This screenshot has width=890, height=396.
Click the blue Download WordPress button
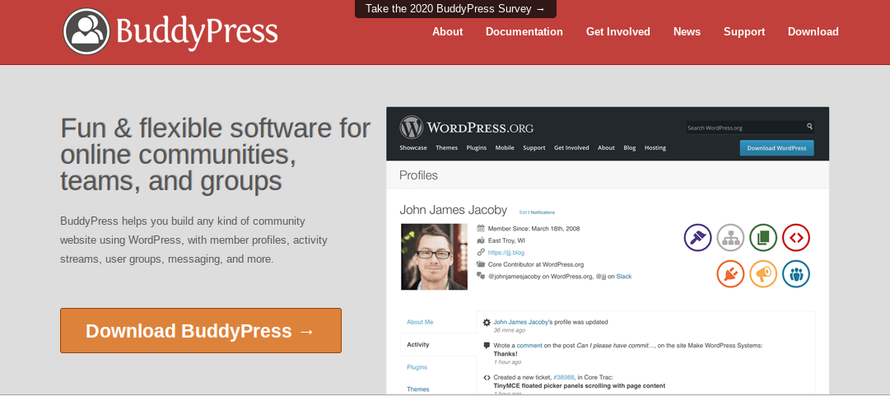coord(776,148)
